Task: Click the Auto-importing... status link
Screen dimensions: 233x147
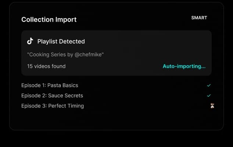Action: click(x=184, y=66)
